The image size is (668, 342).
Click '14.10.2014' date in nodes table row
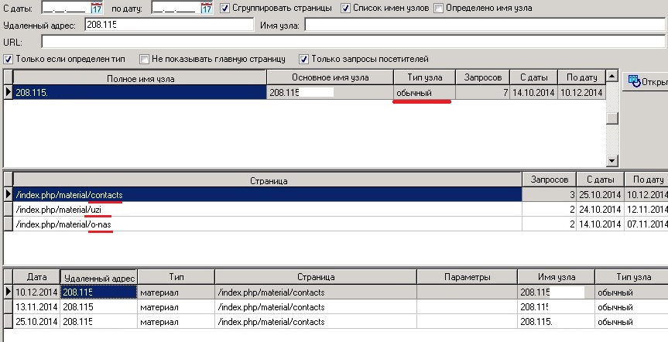point(534,92)
